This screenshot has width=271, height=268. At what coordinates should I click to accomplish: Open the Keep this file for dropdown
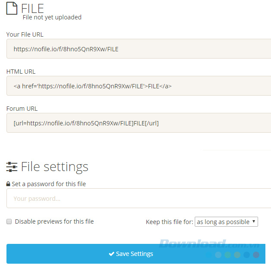(x=226, y=222)
